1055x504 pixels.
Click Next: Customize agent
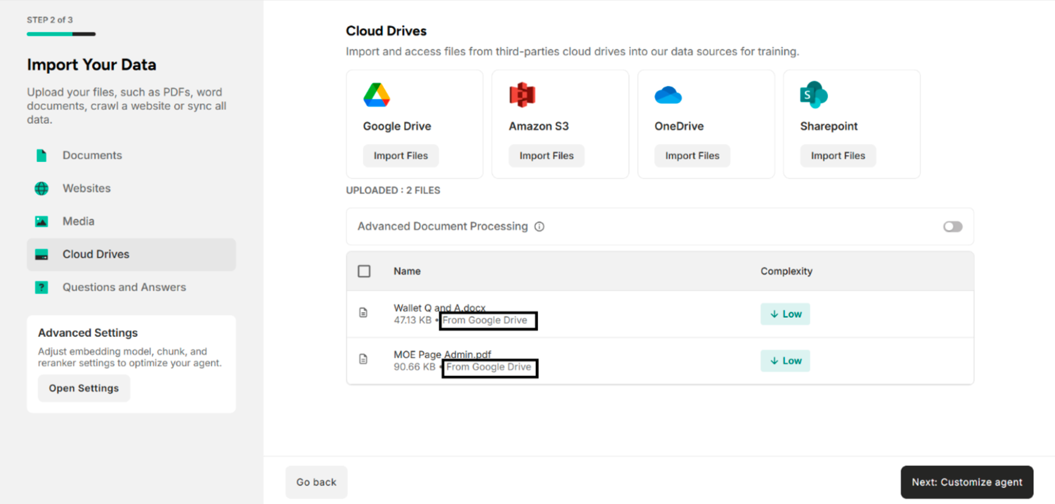click(967, 482)
